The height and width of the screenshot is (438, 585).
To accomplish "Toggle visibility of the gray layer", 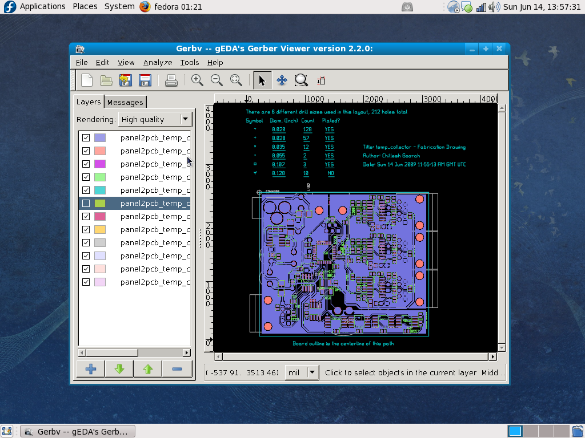I will point(86,242).
